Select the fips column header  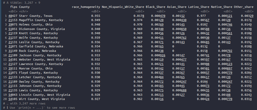point(14,7)
